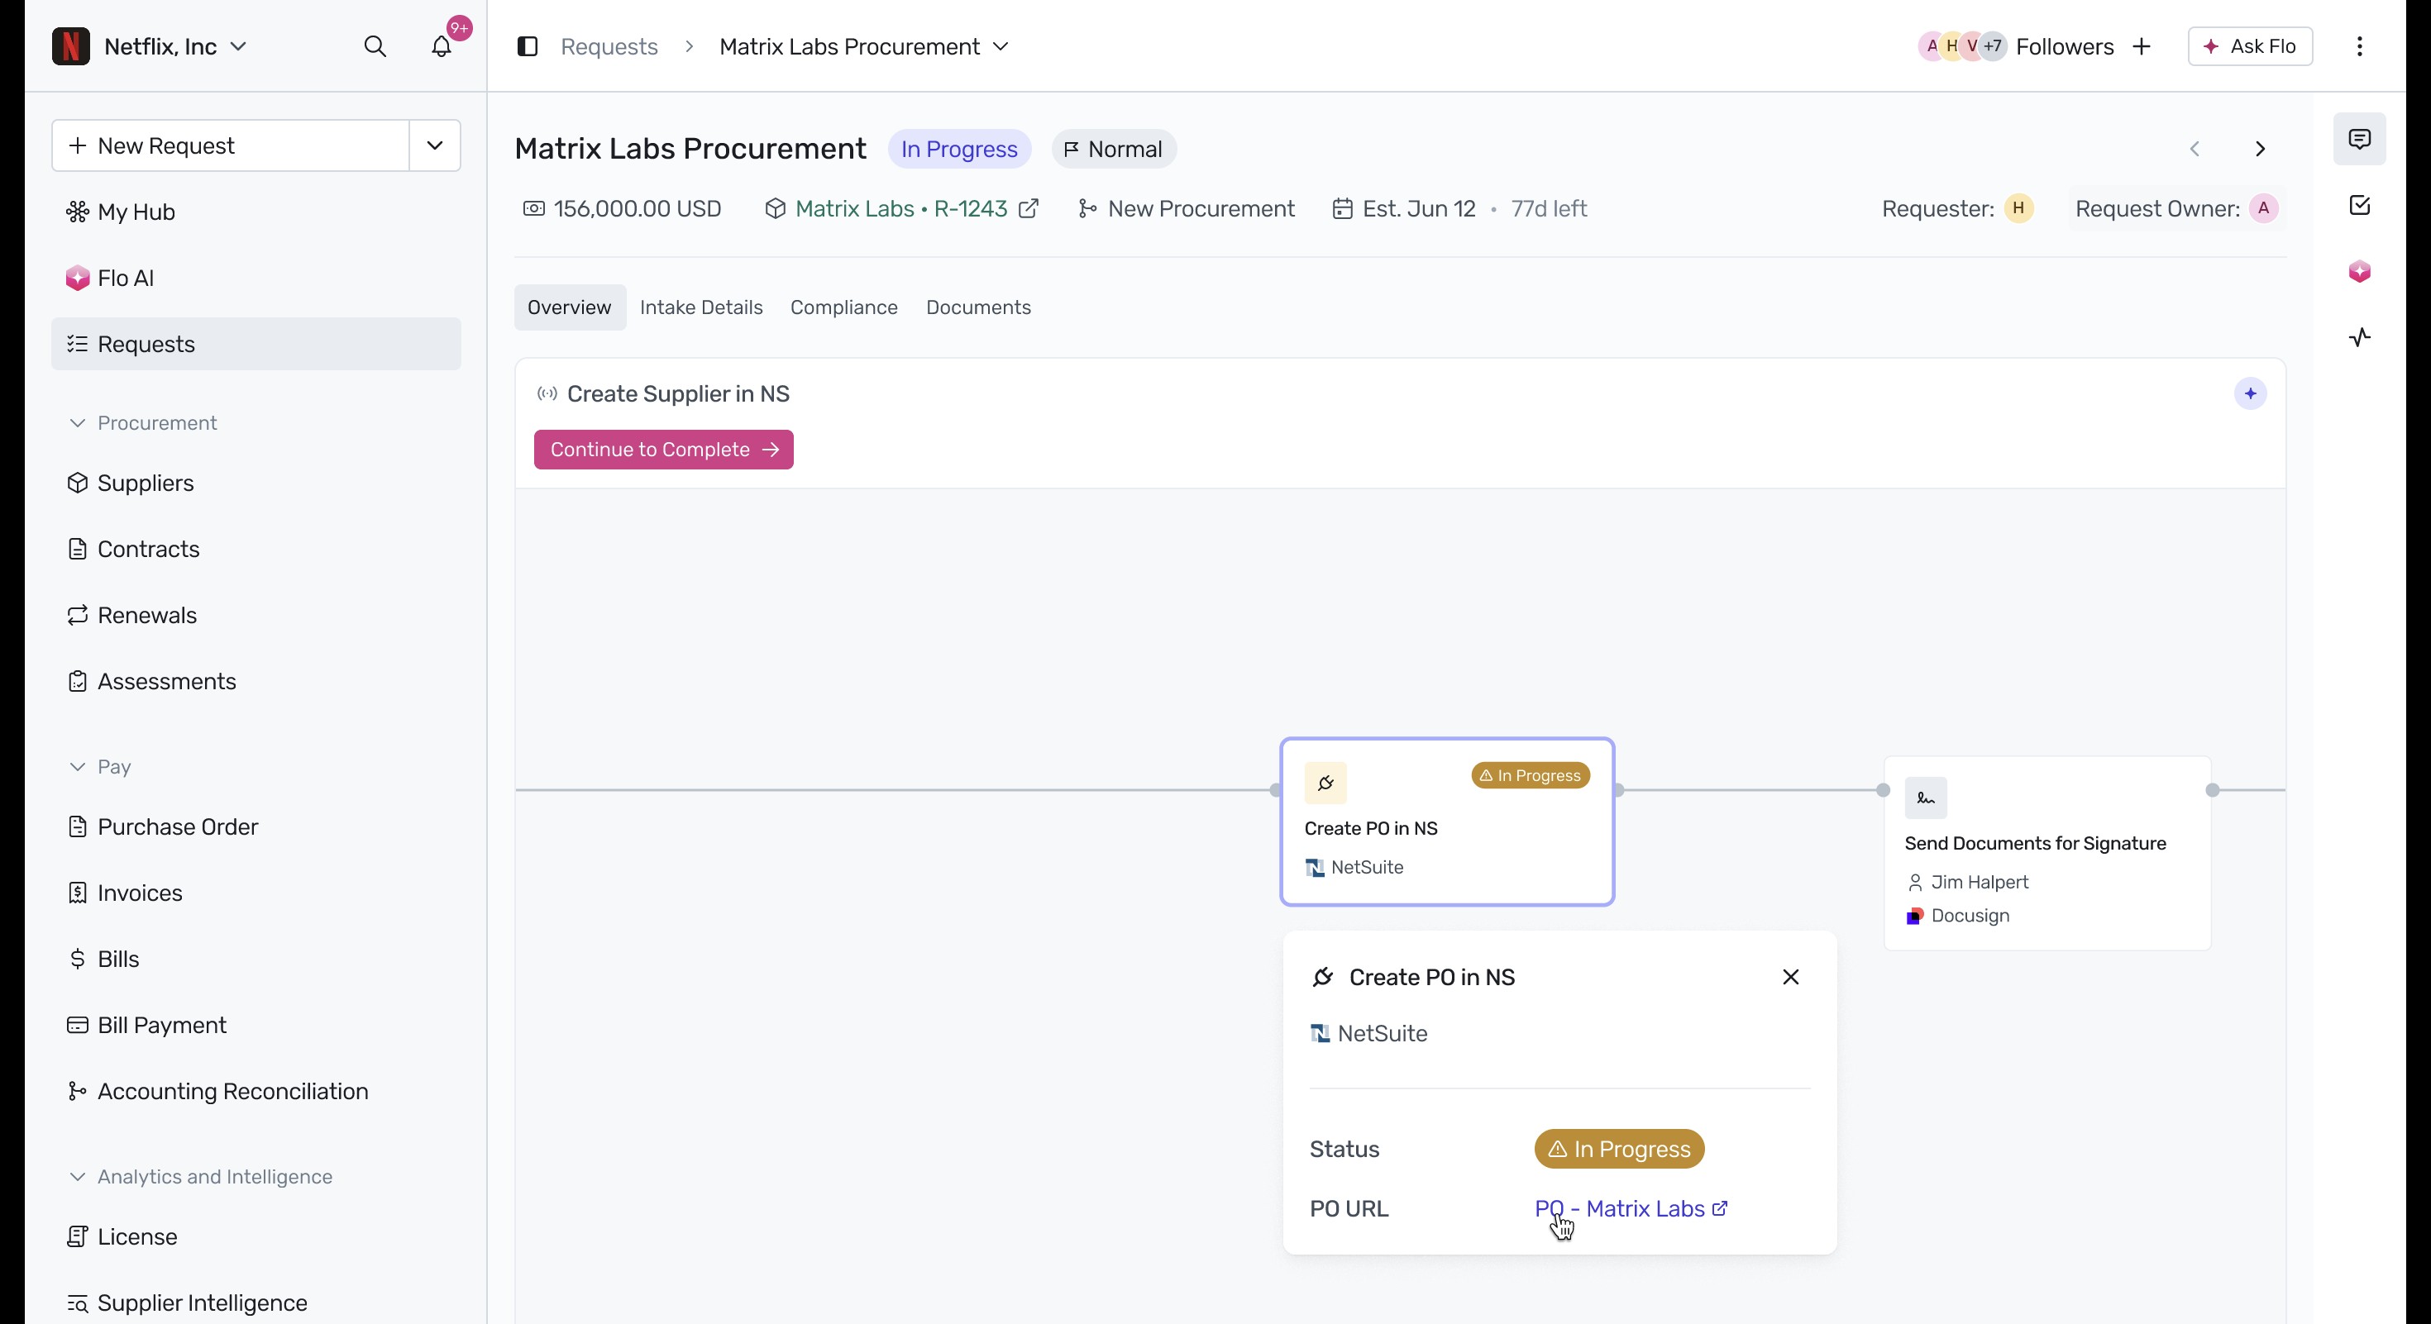Switch to Documents tab

click(977, 307)
